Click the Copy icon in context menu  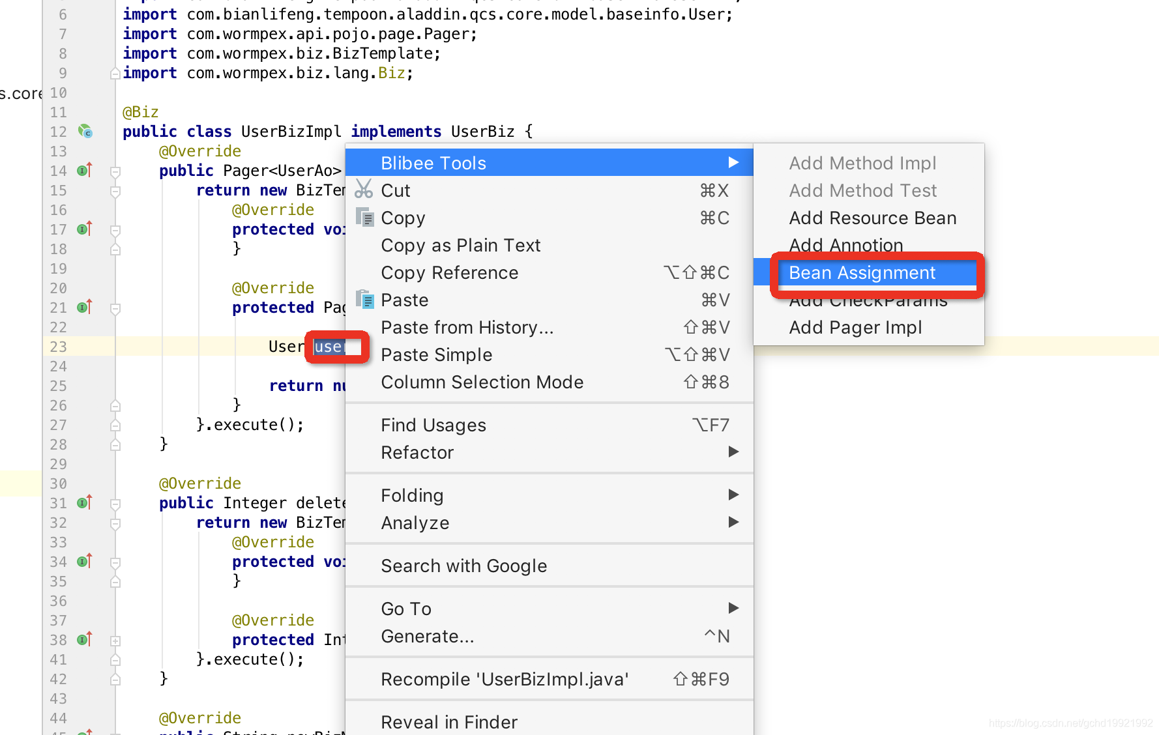[365, 217]
